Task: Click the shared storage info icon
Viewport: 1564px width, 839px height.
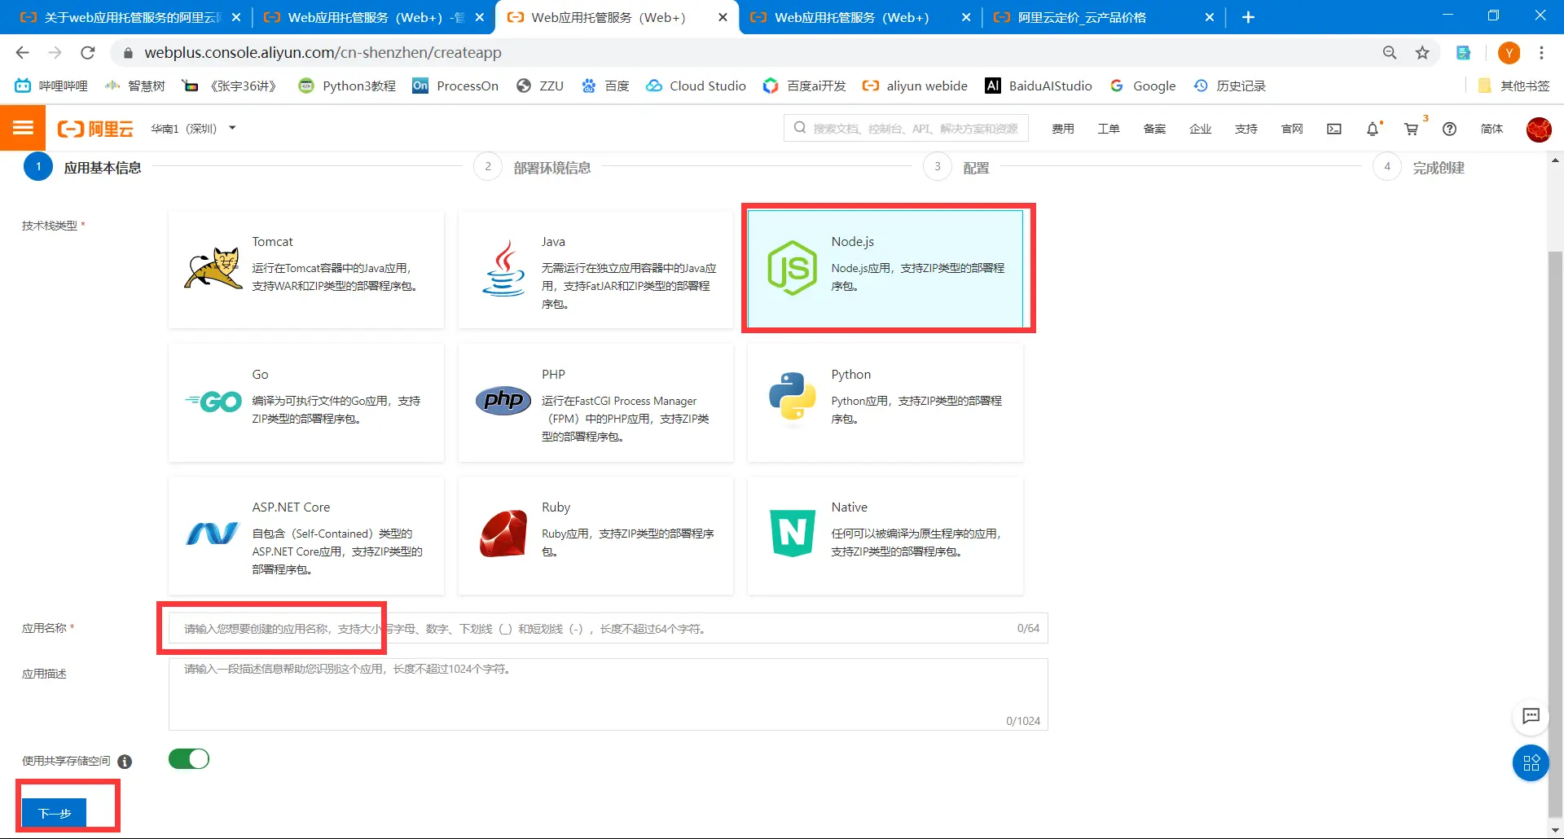Action: (125, 762)
